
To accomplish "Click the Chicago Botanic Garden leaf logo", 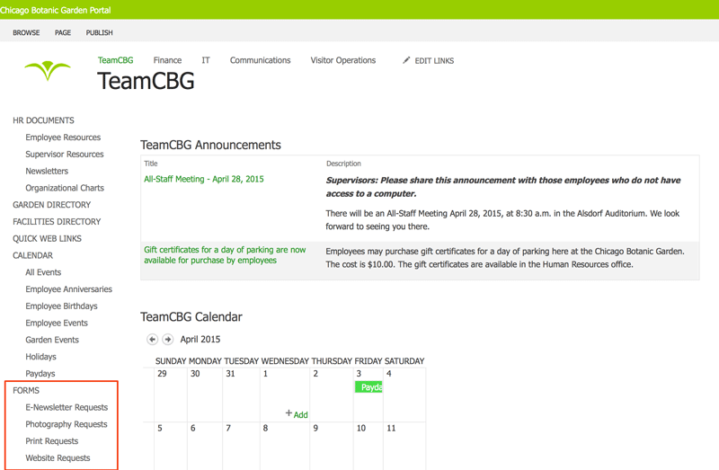I will click(48, 71).
